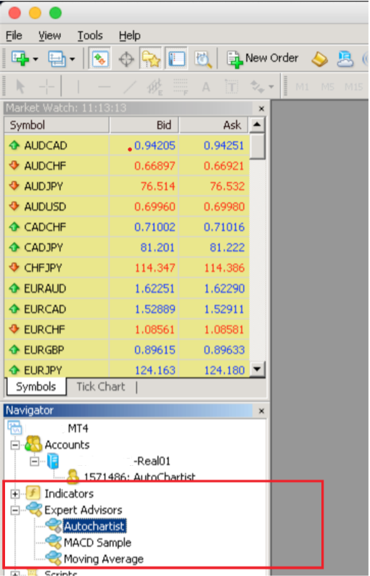This screenshot has height=576, width=370.
Task: Open the MetaEditor yellow book icon
Action: coord(319,59)
